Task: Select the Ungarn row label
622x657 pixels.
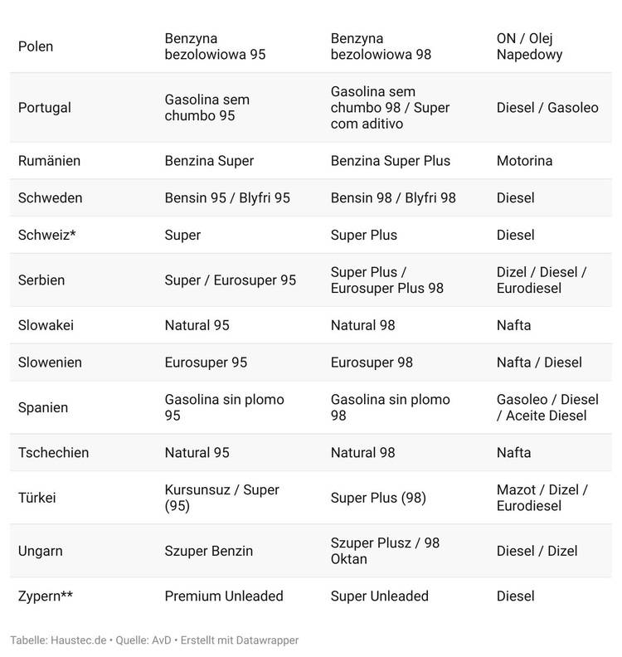Action: point(40,551)
